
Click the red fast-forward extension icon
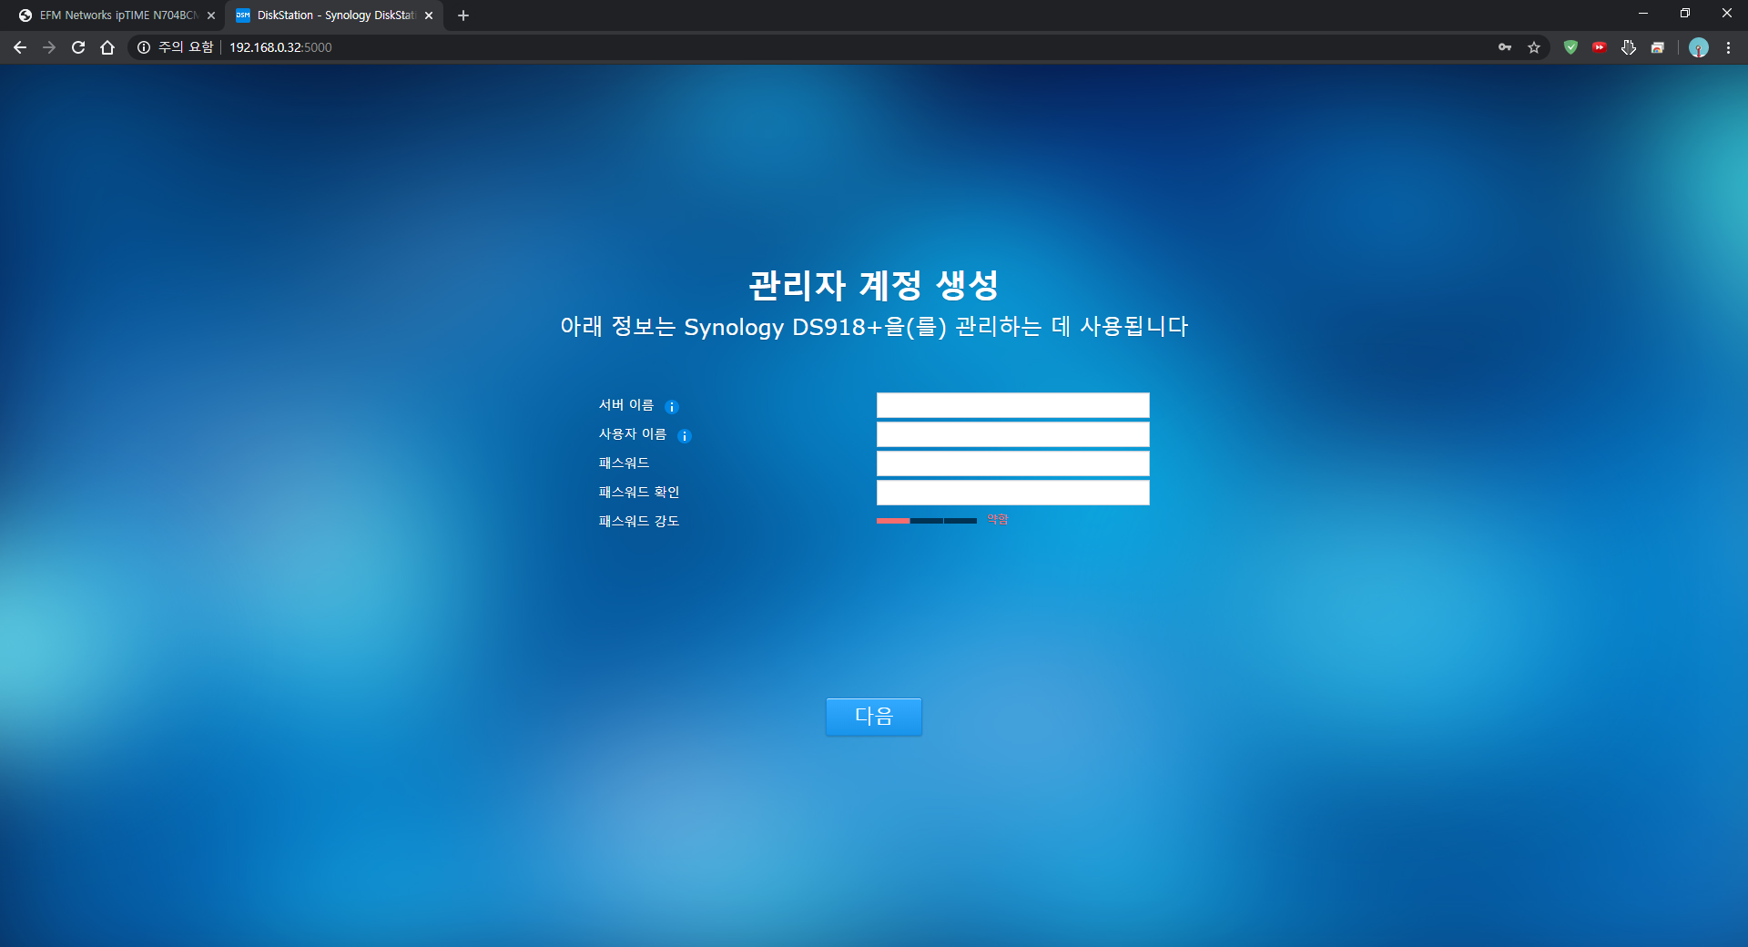click(1600, 47)
